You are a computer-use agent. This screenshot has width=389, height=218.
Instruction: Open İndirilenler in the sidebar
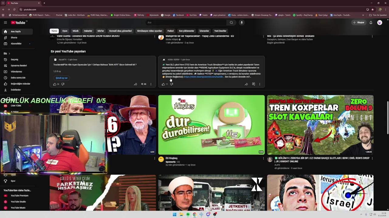tap(17, 90)
